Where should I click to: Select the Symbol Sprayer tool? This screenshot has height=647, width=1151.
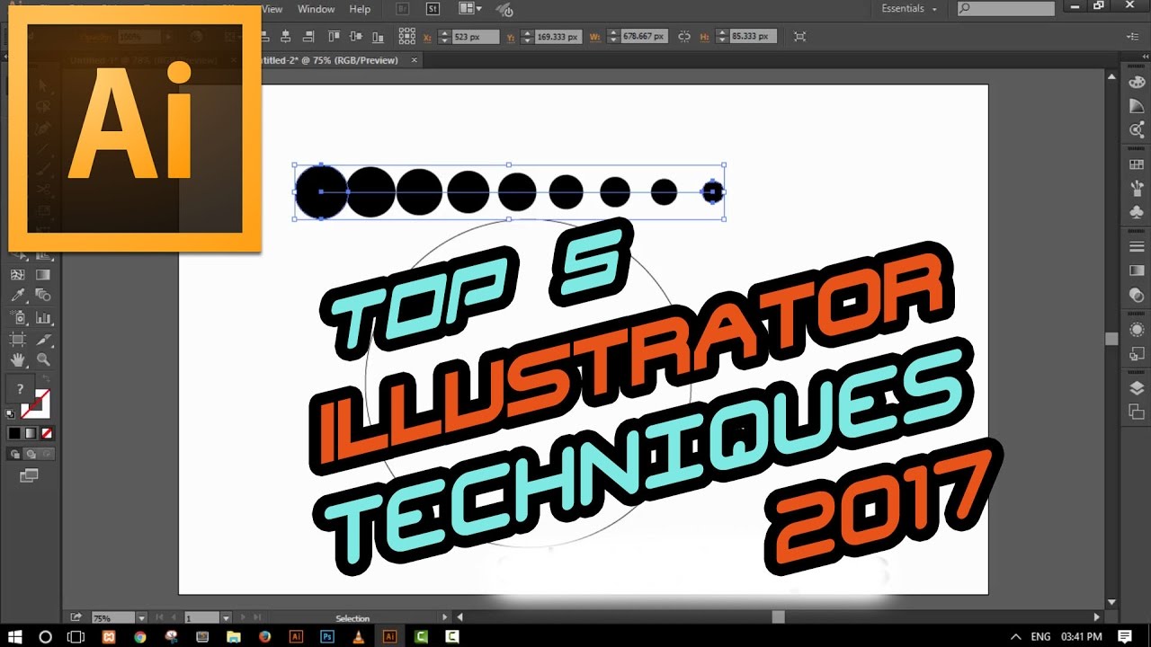point(18,317)
